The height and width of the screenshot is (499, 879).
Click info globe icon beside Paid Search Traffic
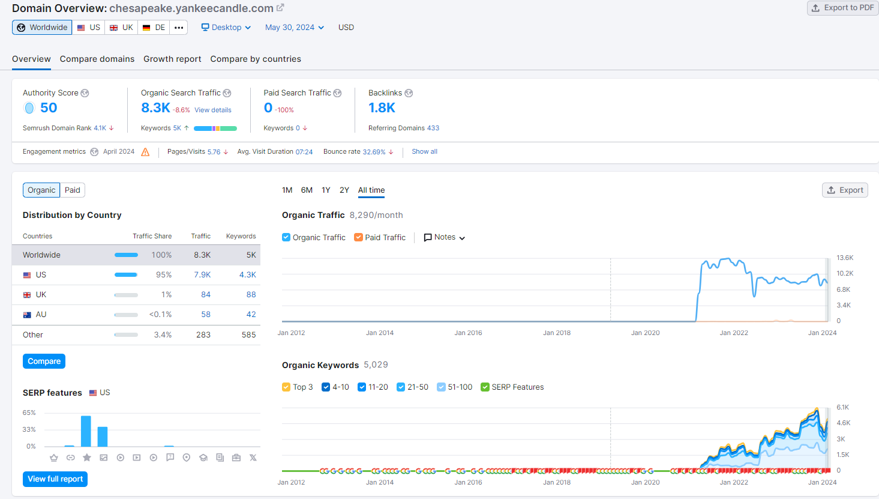coord(337,93)
